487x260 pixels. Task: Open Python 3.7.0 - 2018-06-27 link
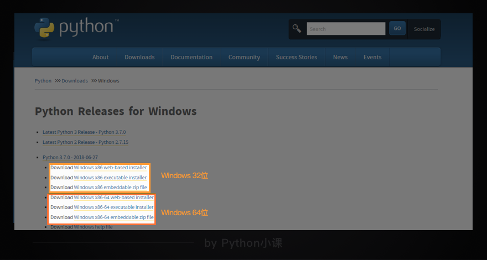(70, 158)
